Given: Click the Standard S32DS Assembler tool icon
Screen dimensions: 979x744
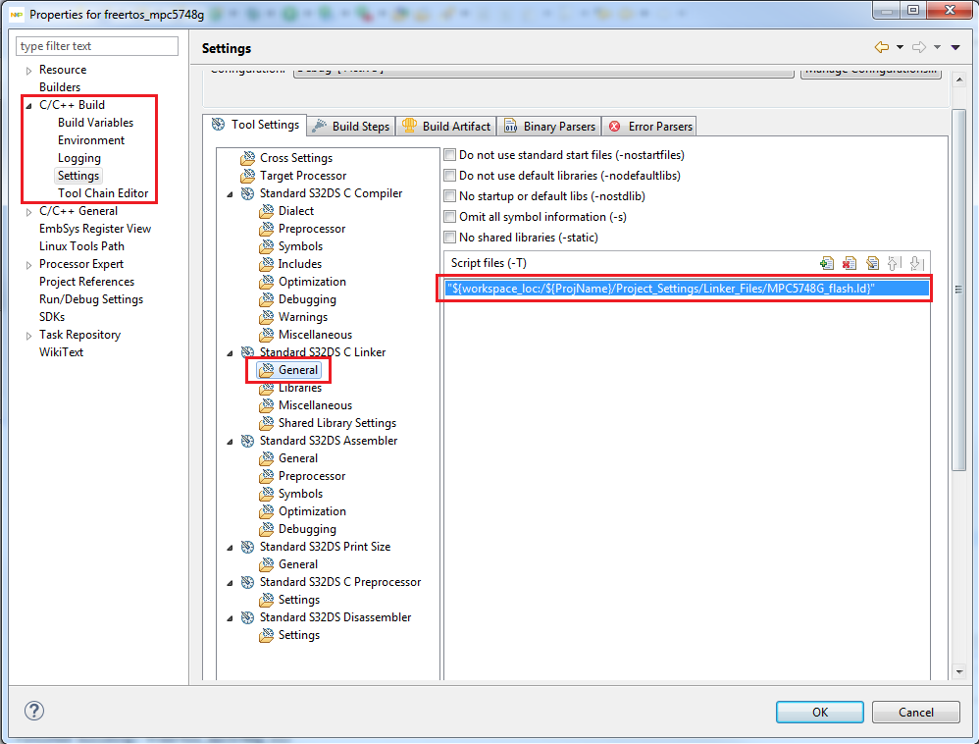Looking at the screenshot, I should 248,441.
